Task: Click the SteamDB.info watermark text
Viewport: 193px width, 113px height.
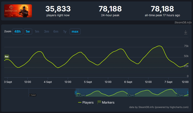Action: [183, 22]
